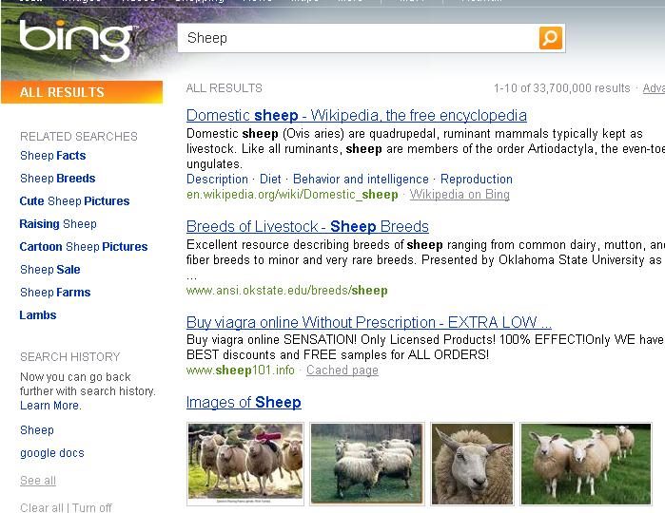Select related search 'Sheep Breeds'
The width and height of the screenshot is (665, 513).
58,179
